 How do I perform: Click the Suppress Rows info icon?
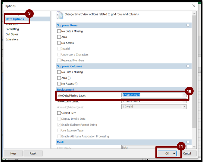188,25
